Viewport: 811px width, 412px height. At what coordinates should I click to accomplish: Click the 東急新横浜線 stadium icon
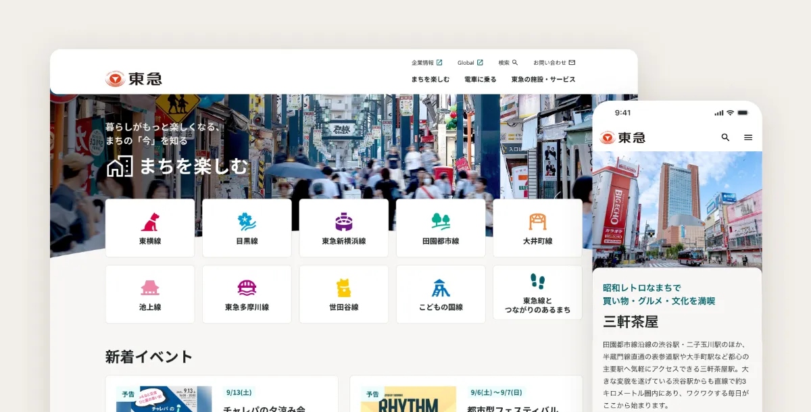click(x=344, y=222)
